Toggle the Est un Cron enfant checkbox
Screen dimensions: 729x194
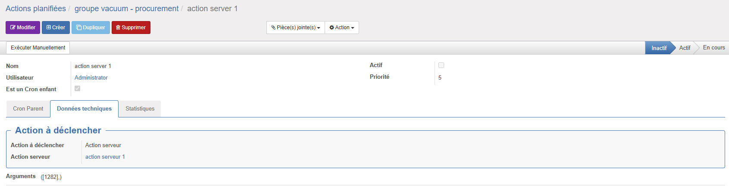click(x=78, y=89)
